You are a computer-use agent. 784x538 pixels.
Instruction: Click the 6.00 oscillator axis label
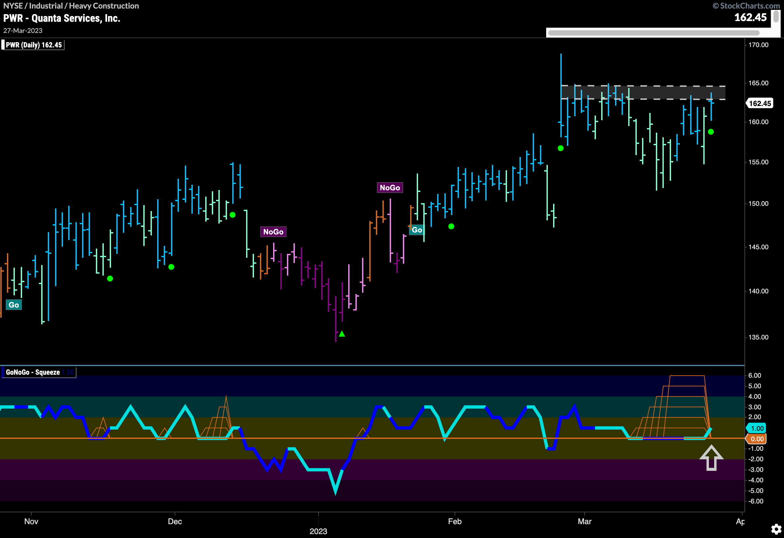[x=755, y=375]
